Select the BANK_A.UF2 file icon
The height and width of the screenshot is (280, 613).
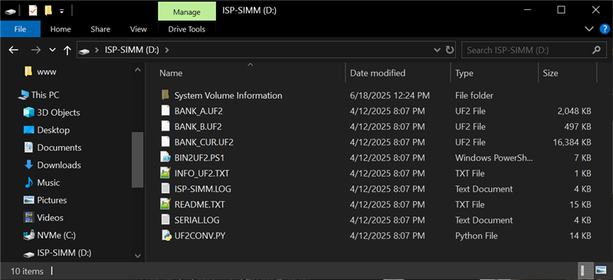pyautogui.click(x=166, y=111)
